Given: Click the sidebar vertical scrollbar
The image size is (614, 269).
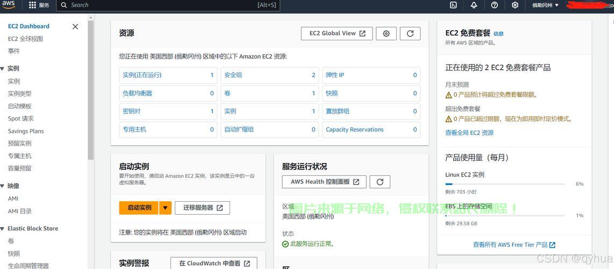Looking at the screenshot, I should 91,90.
